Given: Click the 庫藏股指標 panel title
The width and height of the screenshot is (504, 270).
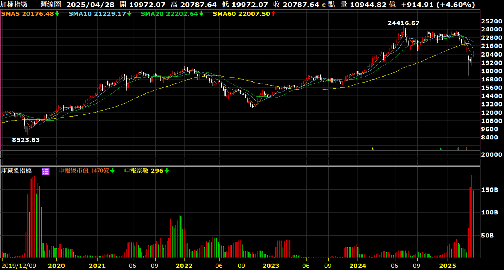Looking at the screenshot, I should 16,171.
